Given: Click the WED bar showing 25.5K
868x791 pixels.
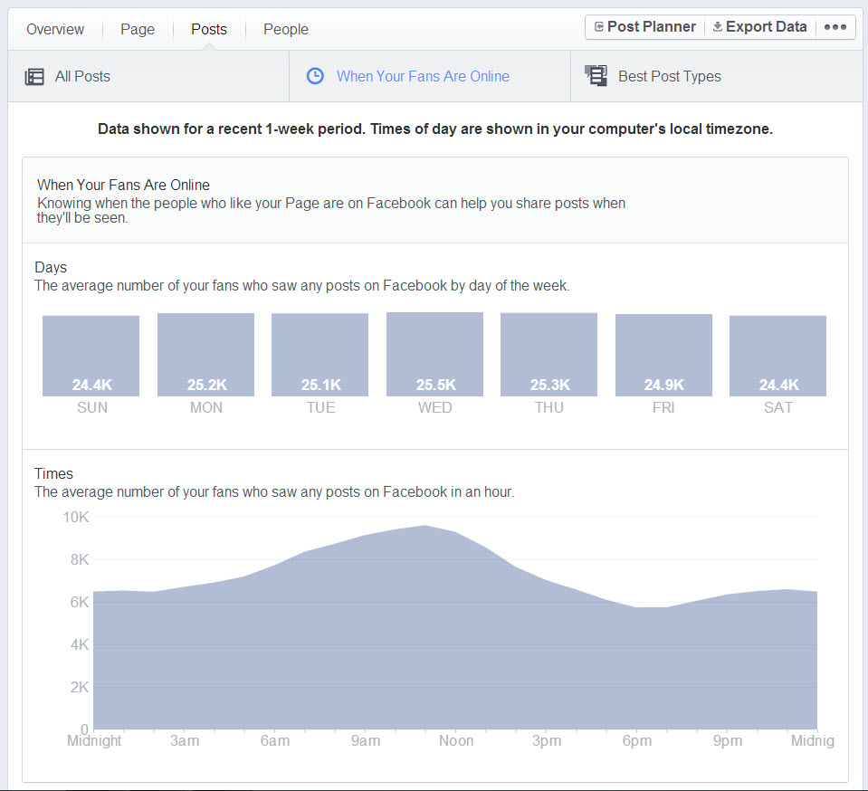Looking at the screenshot, I should pos(434,354).
